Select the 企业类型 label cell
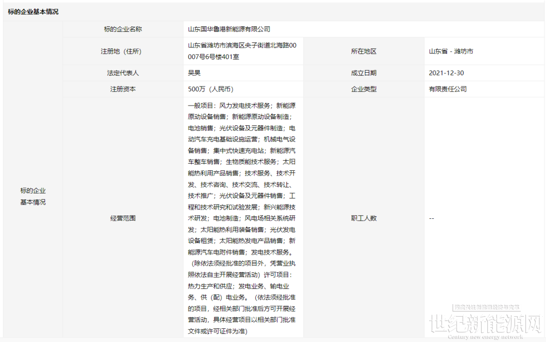The height and width of the screenshot is (342, 546). coord(363,89)
